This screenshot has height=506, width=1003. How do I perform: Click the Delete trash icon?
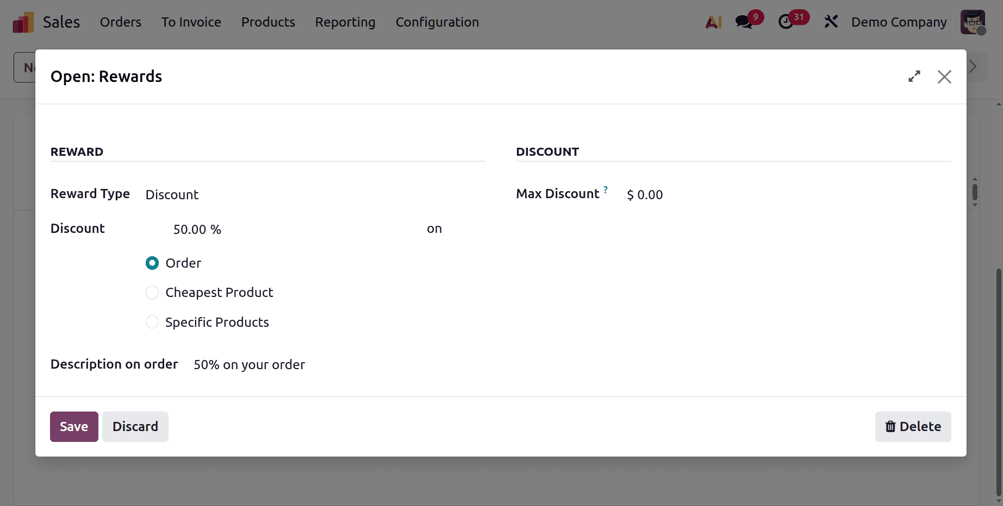[891, 427]
